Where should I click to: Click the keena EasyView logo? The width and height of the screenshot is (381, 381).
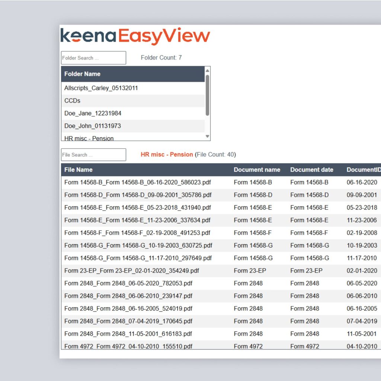(x=135, y=36)
